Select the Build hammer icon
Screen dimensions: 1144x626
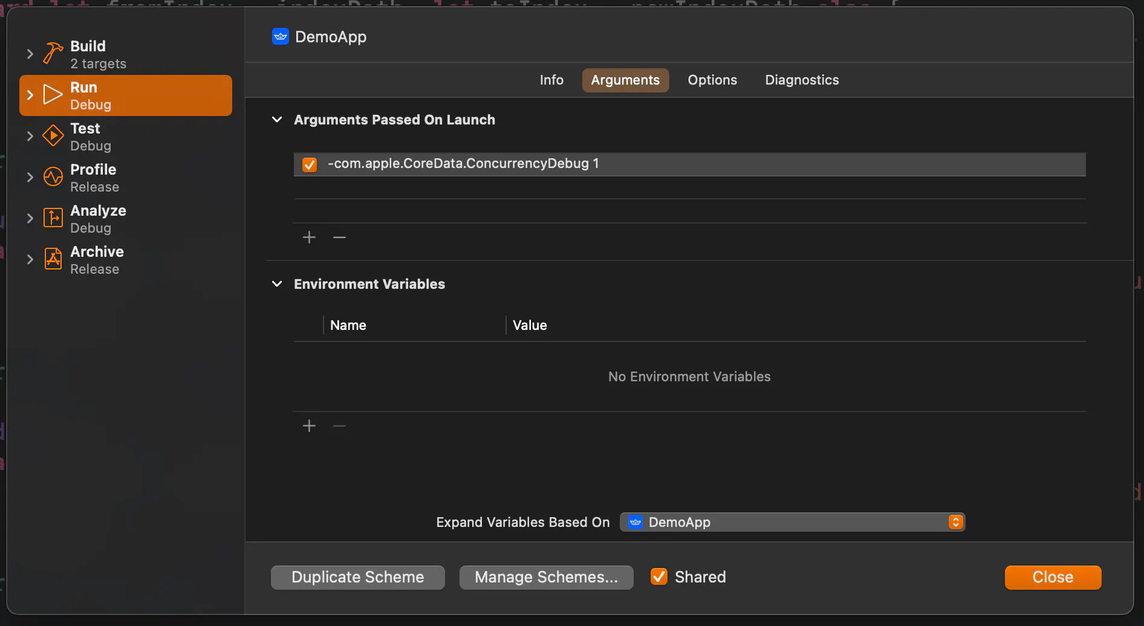[x=53, y=54]
